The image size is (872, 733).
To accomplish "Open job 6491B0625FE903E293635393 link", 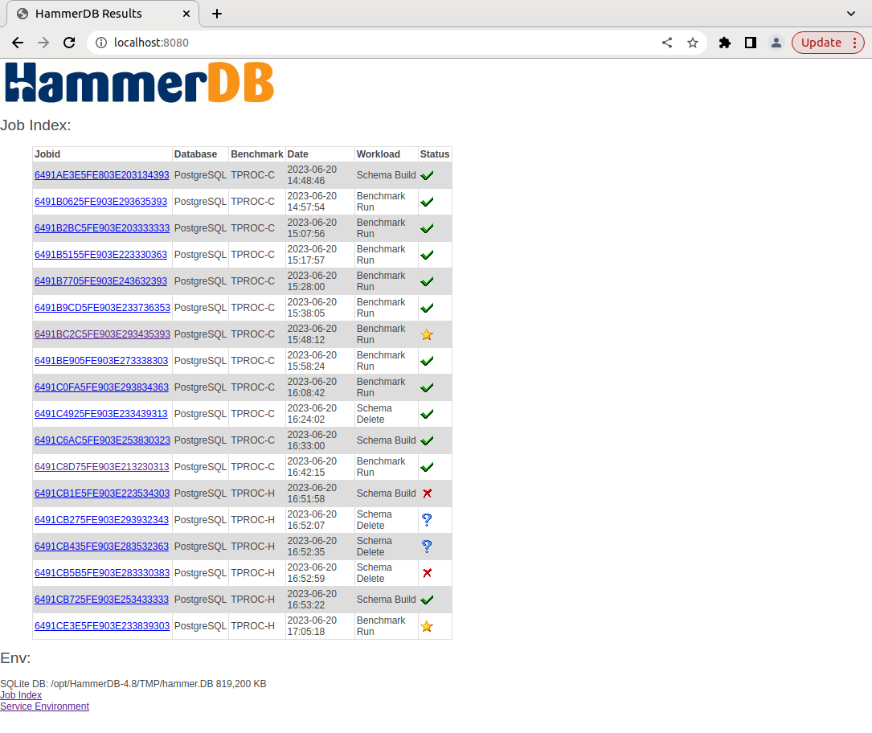I will coord(100,202).
